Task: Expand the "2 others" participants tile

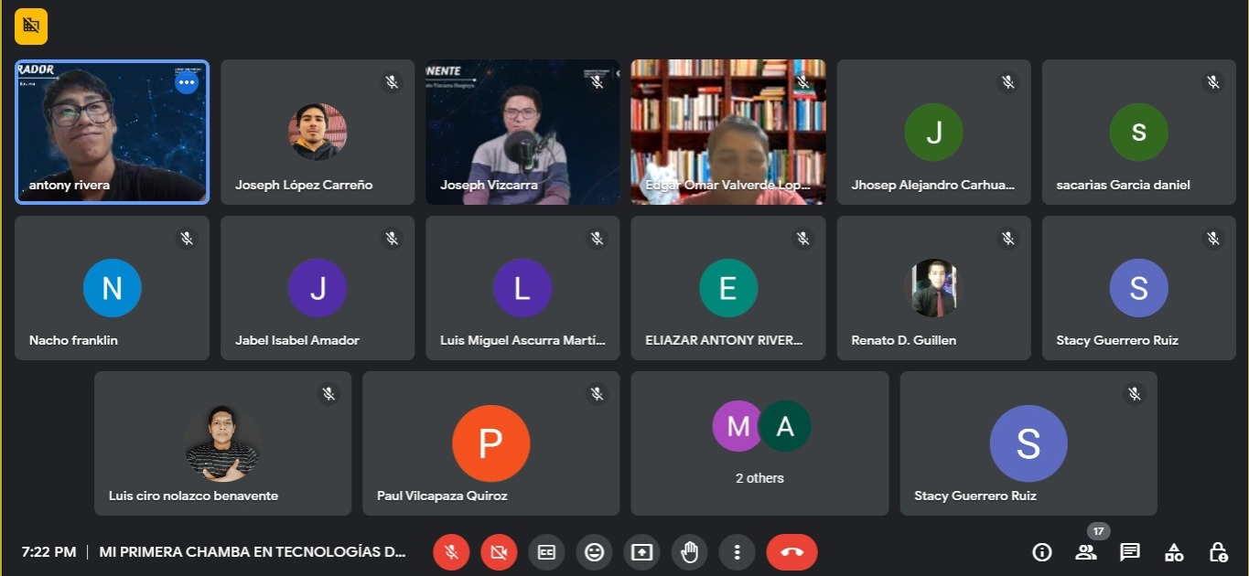Action: 759,443
